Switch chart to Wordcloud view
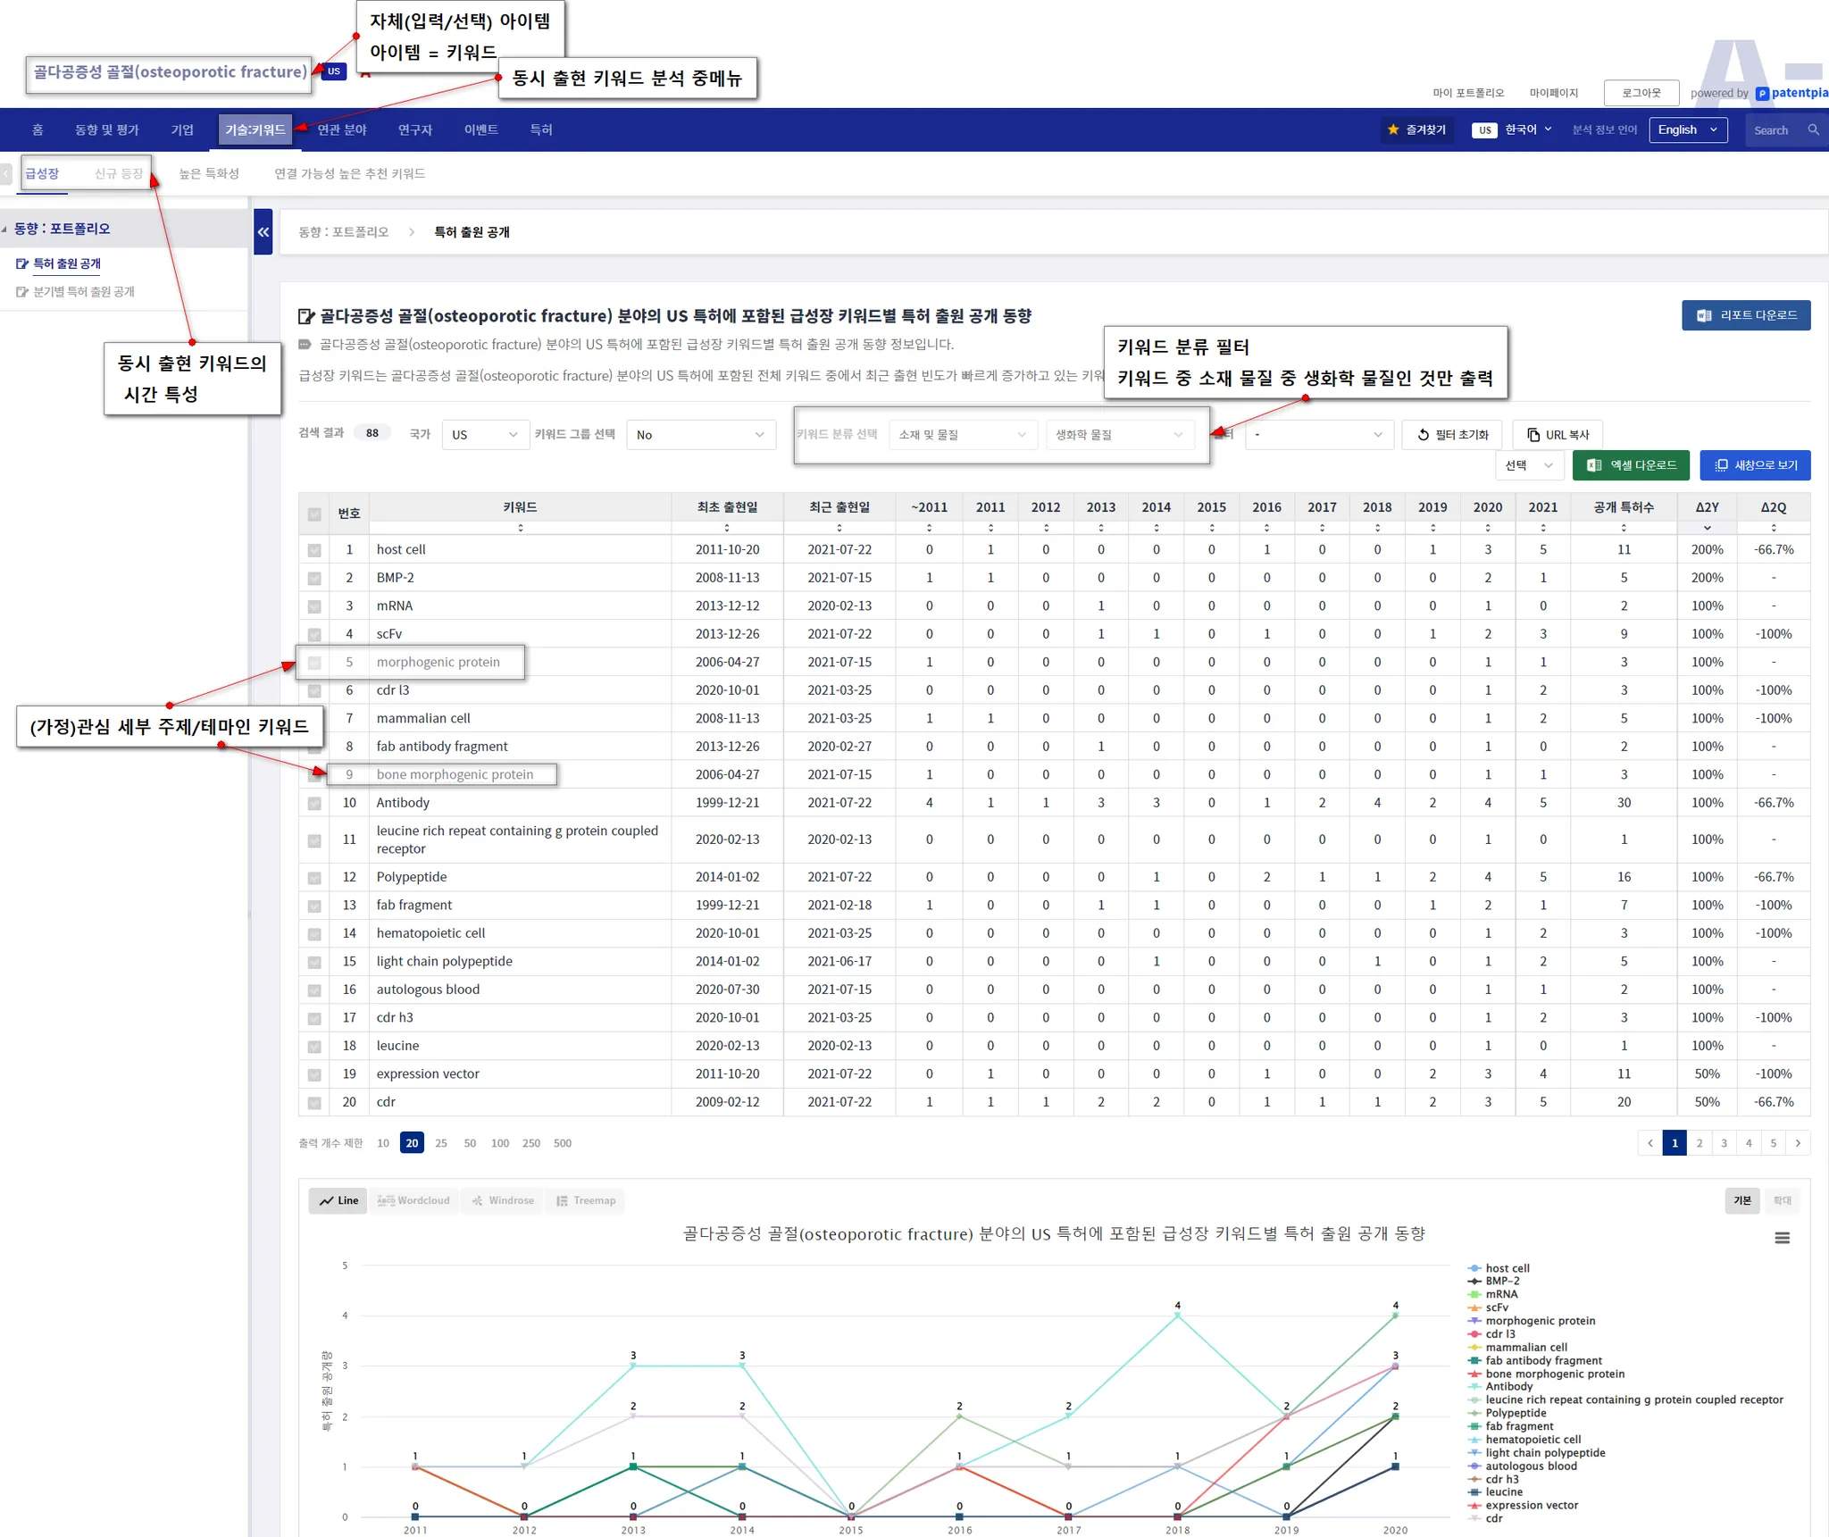The image size is (1829, 1537). [413, 1200]
